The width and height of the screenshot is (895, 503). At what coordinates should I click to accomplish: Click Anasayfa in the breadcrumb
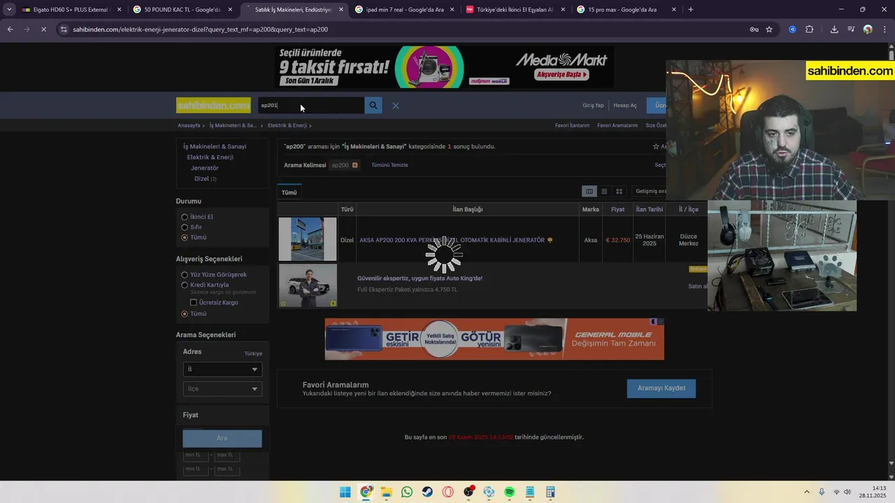[189, 126]
